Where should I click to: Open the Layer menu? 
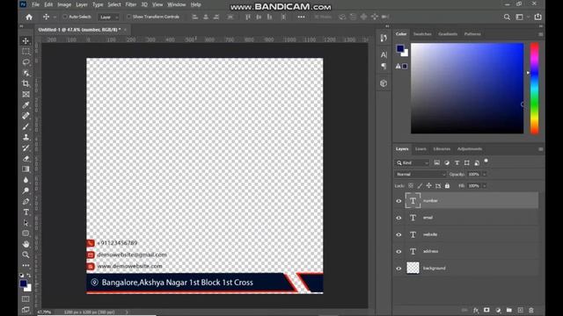click(x=82, y=4)
